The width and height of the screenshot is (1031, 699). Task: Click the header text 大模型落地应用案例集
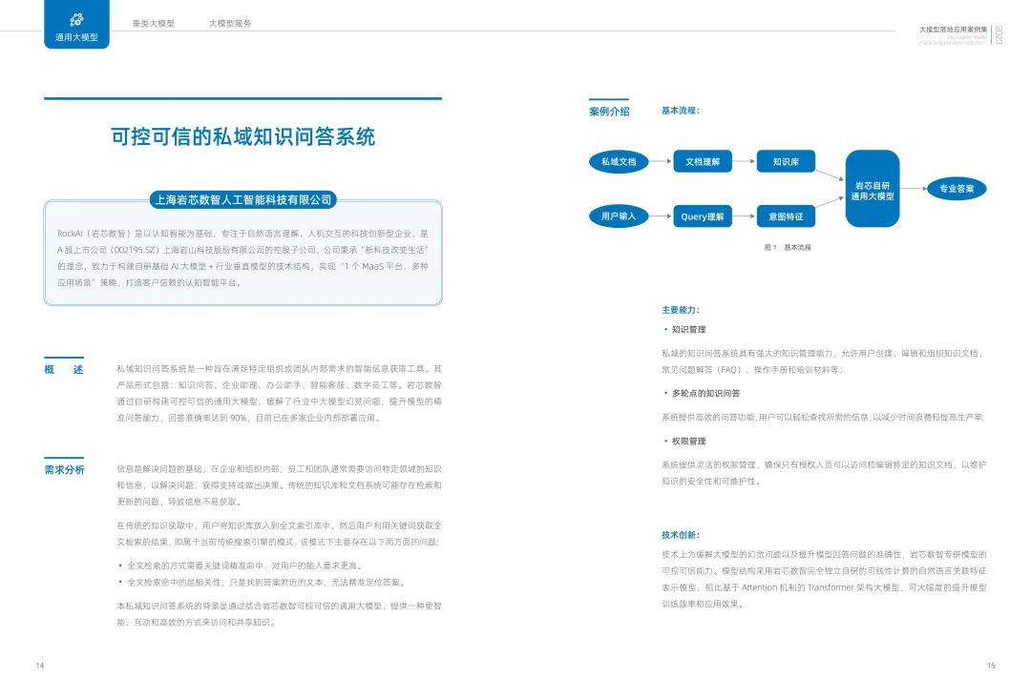953,30
